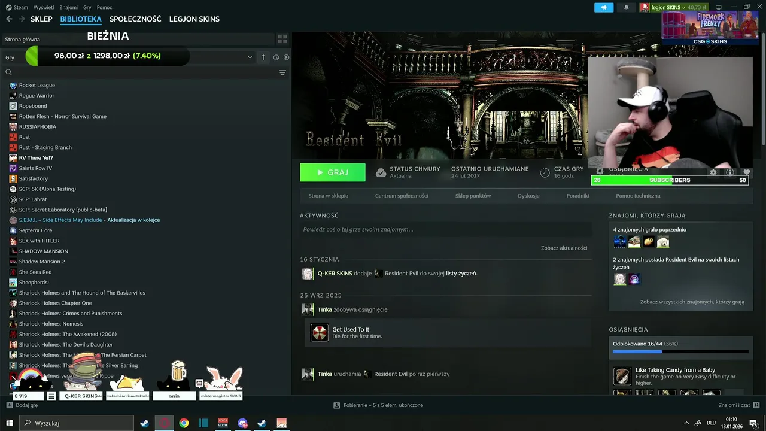Click the green GRAJ play button
766x431 pixels.
click(333, 172)
